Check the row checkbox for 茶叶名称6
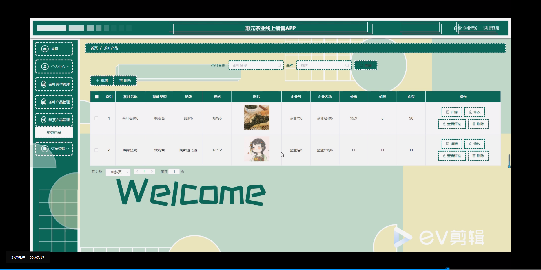The height and width of the screenshot is (270, 541). [96, 118]
